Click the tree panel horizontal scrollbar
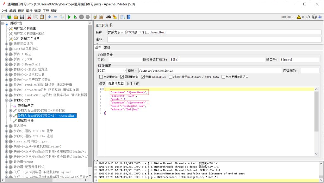The image size is (324, 183). tap(29, 180)
